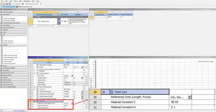
Task: Open the Extensions menu
Action: 27,1
